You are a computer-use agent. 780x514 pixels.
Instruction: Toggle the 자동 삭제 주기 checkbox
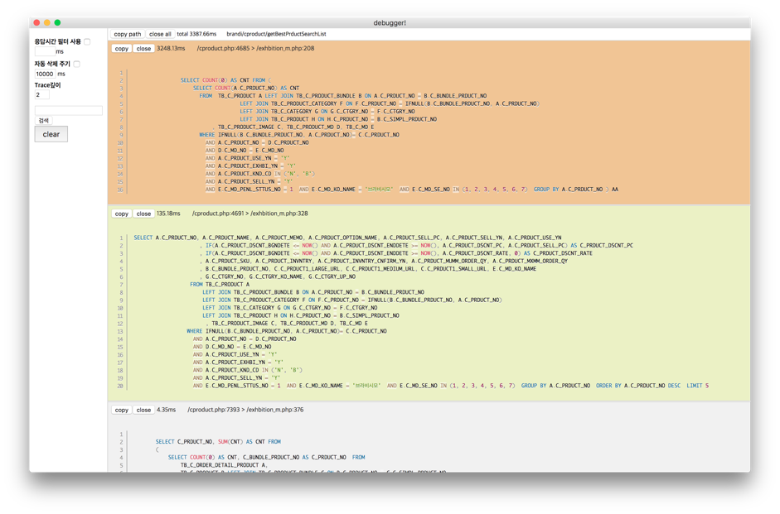tap(77, 64)
